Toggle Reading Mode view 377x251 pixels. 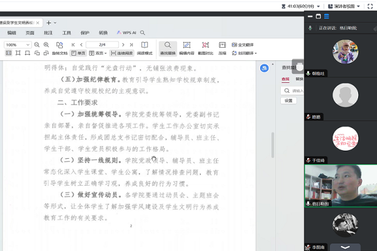pyautogui.click(x=145, y=48)
